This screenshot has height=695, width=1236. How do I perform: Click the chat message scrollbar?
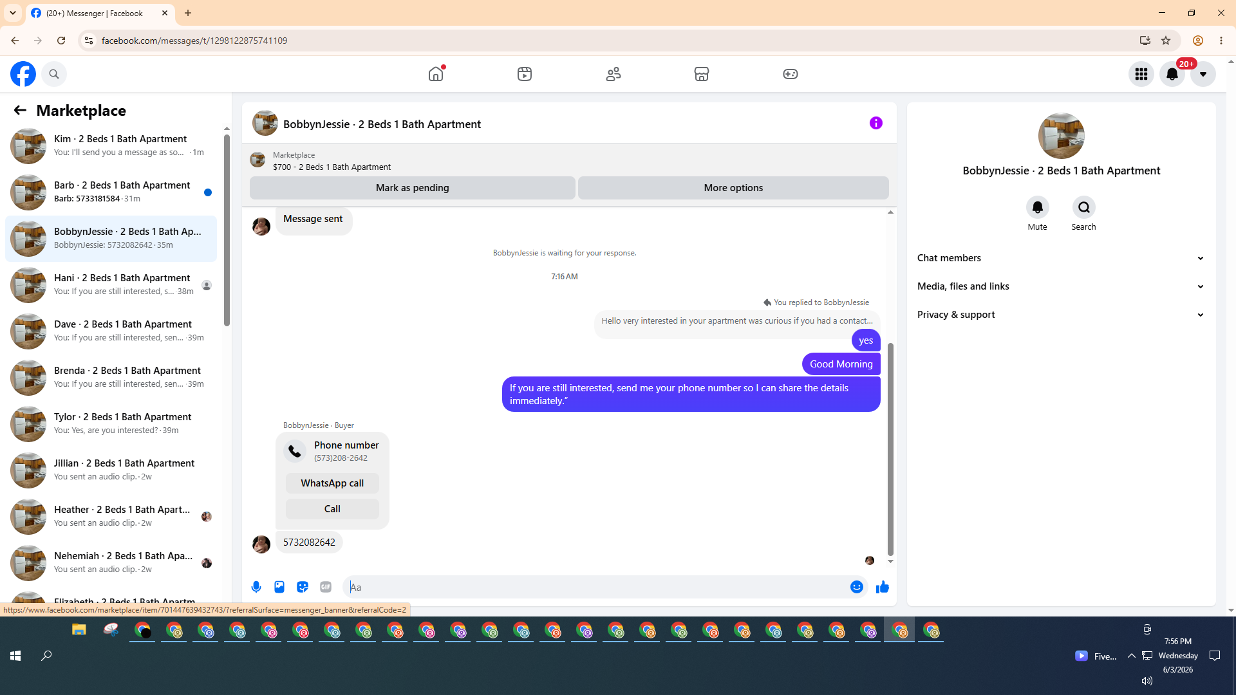pos(890,449)
